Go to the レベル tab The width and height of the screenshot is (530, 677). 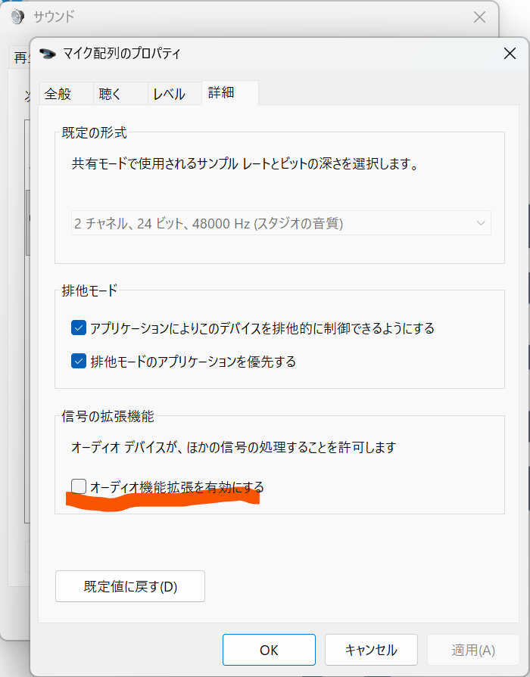click(169, 94)
